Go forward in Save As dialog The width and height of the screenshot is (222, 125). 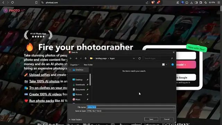tap(76, 58)
